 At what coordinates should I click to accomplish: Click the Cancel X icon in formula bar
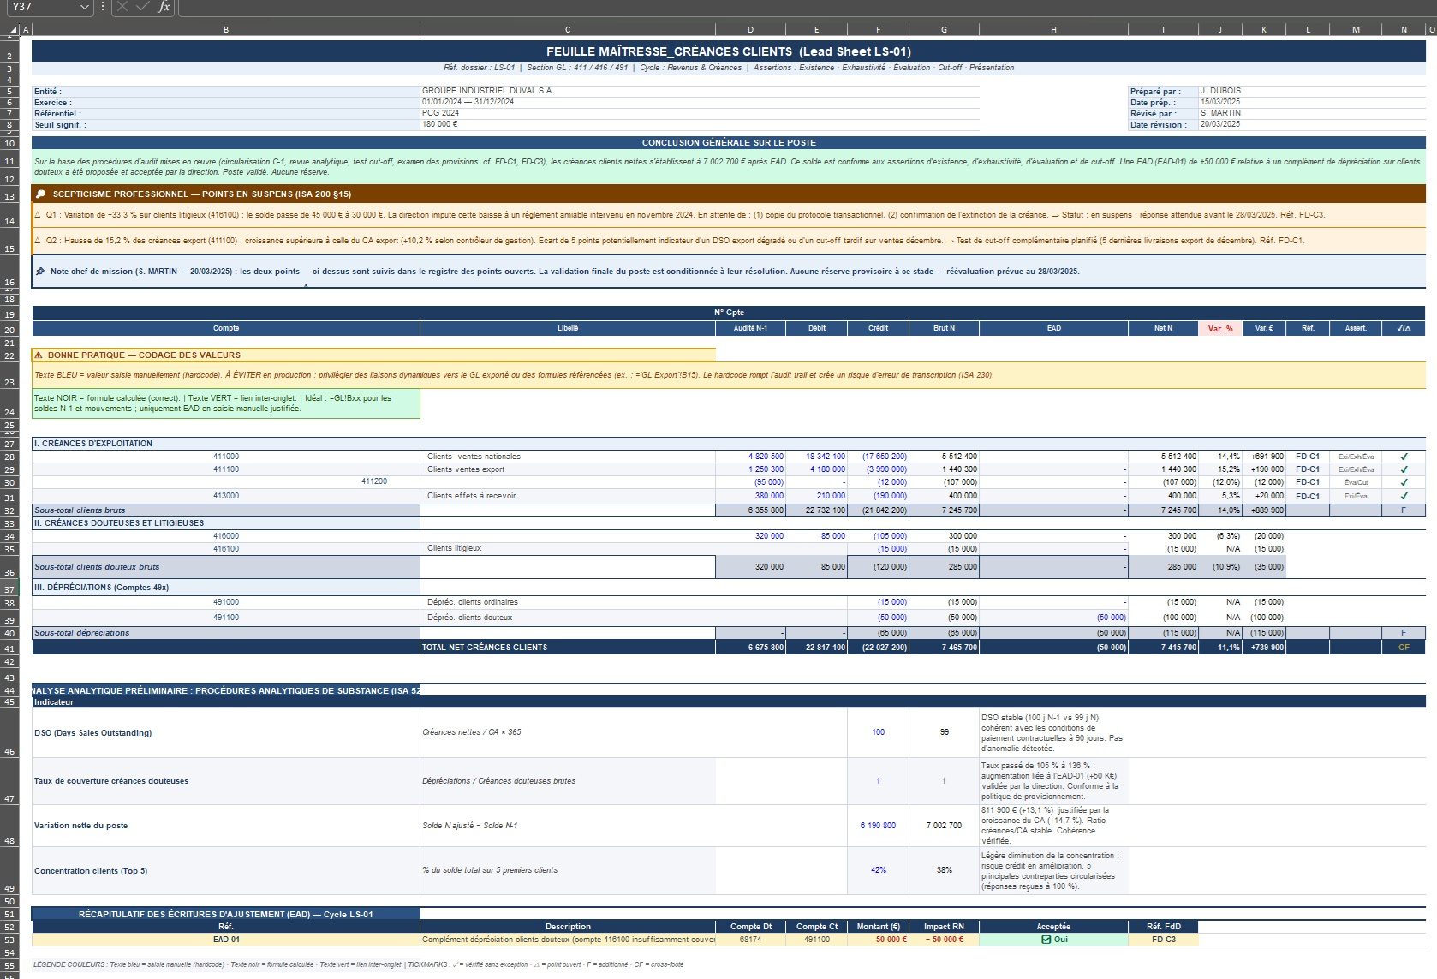(122, 7)
